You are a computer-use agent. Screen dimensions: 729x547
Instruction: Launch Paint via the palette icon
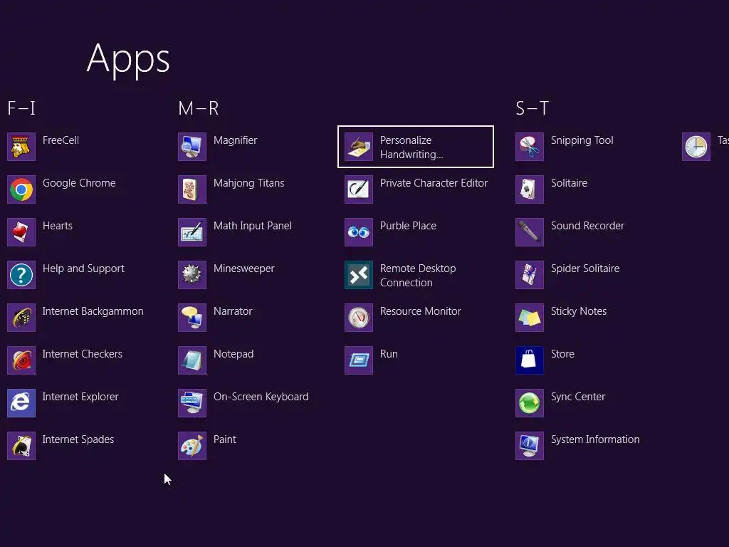point(192,446)
